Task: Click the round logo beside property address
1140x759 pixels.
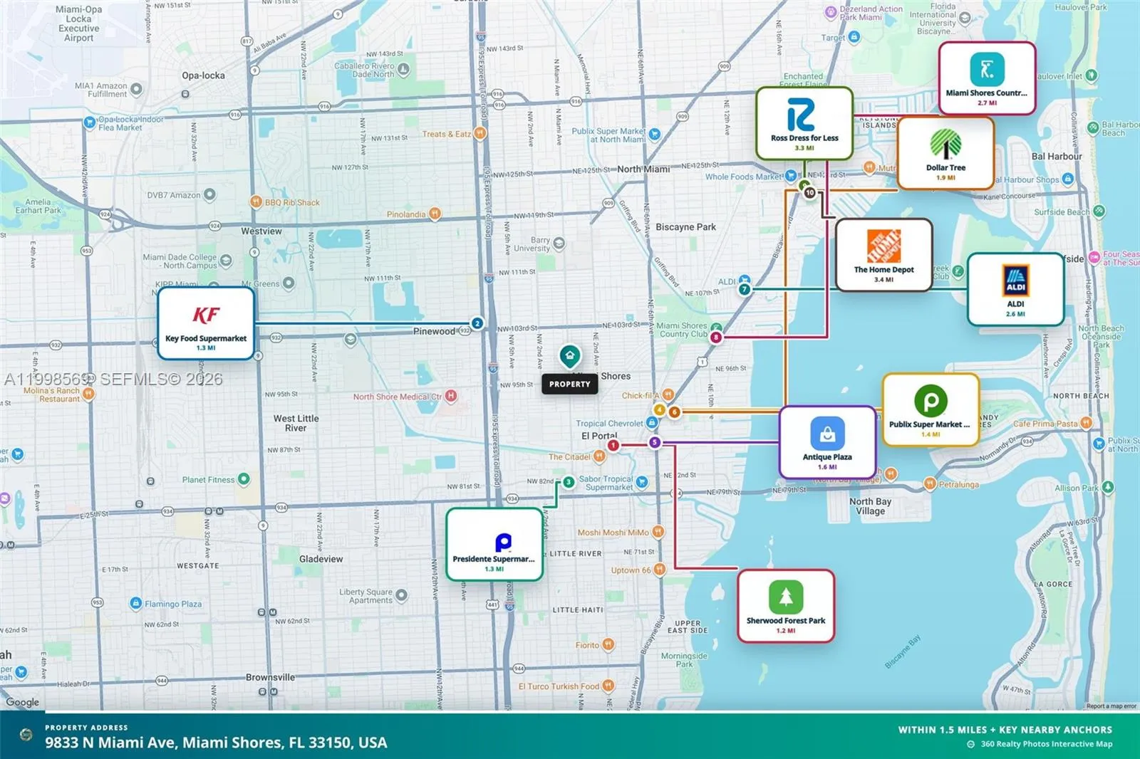Action: pos(26,734)
